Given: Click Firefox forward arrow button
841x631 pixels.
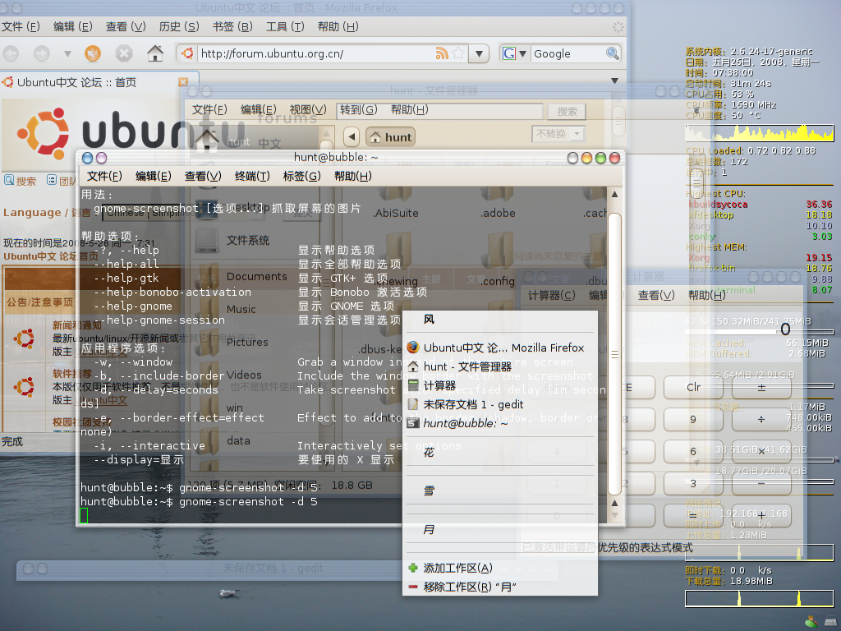Looking at the screenshot, I should point(42,53).
